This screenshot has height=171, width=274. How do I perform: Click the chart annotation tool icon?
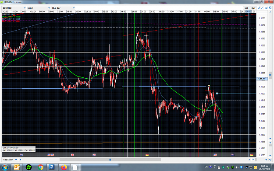(266, 8)
